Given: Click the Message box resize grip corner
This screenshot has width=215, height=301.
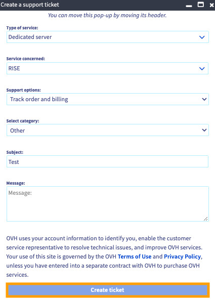Looking at the screenshot, I should [205, 219].
